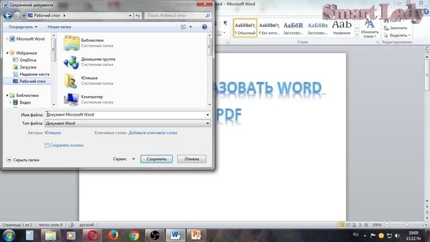Viewport: 430px width, 242px height.
Task: Open Изменить стили in Word ribbon
Action: pyautogui.click(x=370, y=29)
